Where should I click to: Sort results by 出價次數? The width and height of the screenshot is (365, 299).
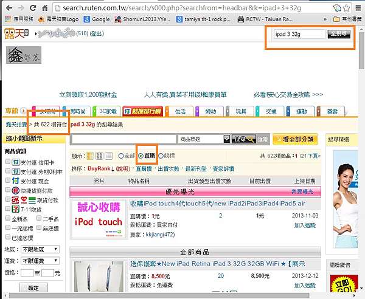(x=169, y=169)
